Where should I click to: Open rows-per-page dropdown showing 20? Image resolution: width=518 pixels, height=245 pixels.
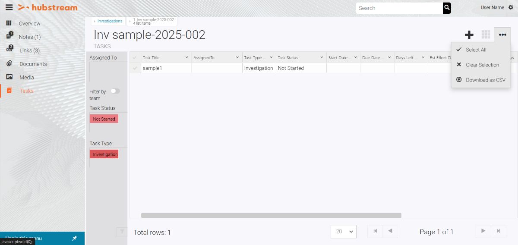pos(344,231)
